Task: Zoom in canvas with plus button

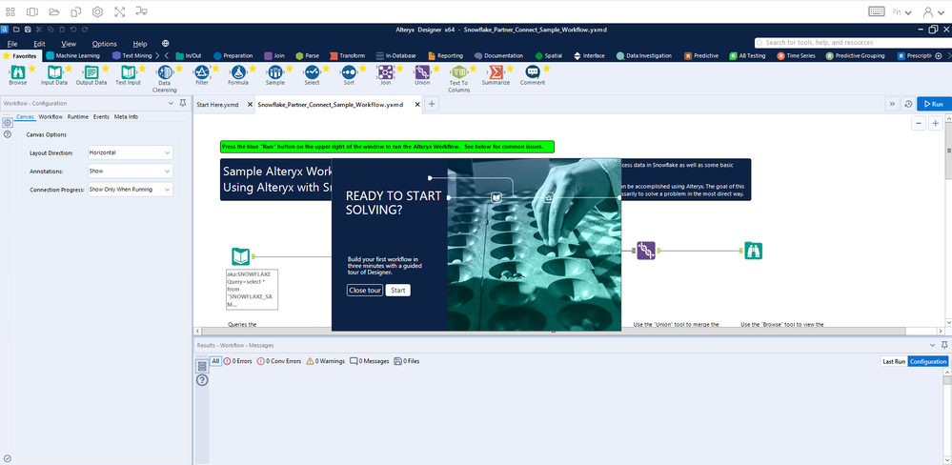Action: click(936, 123)
